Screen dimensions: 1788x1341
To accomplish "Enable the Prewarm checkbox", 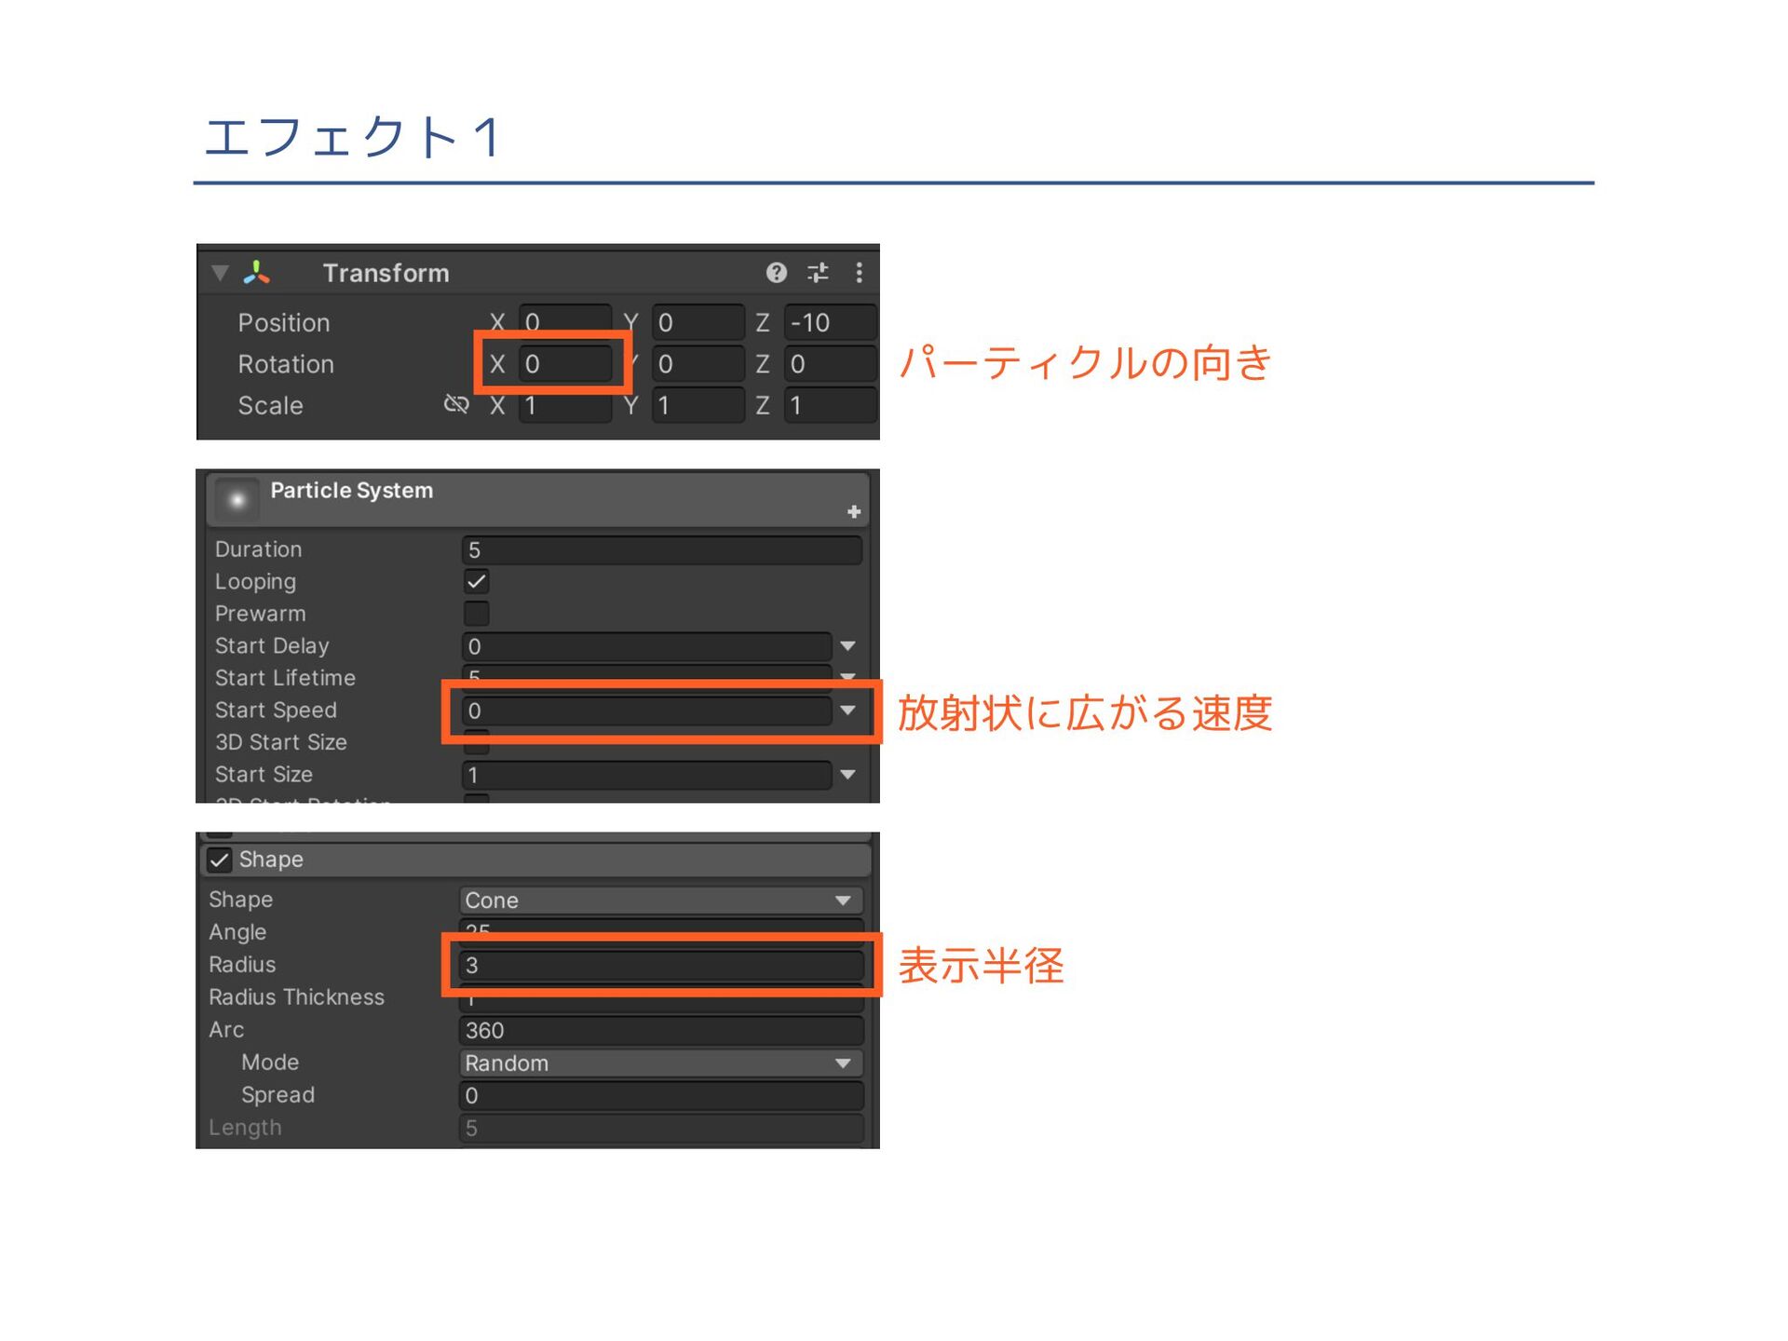I will 476,613.
